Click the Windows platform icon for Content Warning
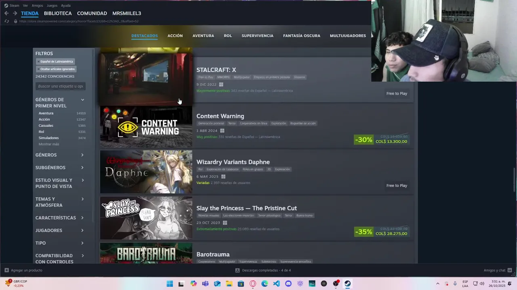The image size is (517, 290). tap(222, 130)
